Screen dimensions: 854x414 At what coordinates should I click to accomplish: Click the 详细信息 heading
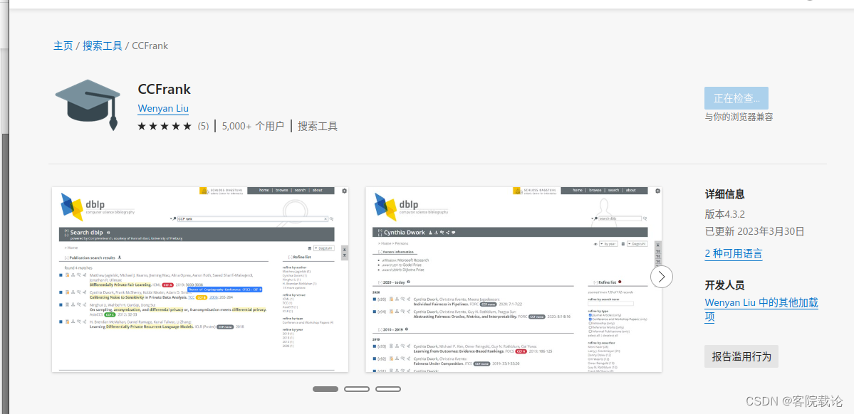(x=724, y=195)
